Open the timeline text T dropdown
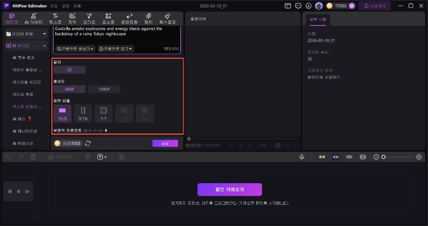The image size is (428, 226). point(102,157)
